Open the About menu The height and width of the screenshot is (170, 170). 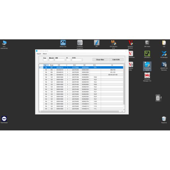(x=45, y=54)
